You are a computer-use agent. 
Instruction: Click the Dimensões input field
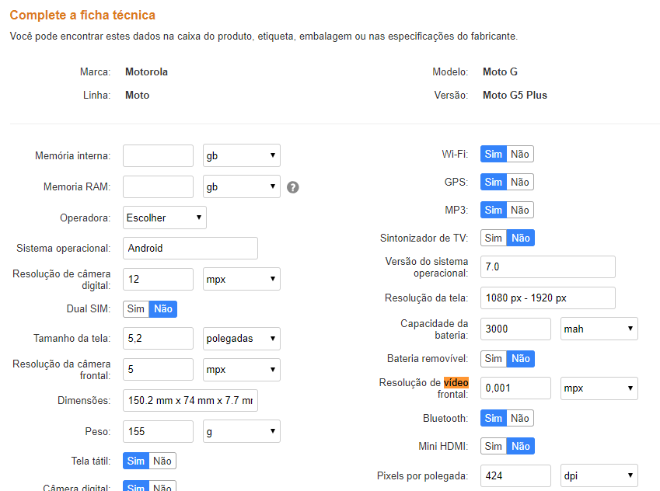[190, 401]
